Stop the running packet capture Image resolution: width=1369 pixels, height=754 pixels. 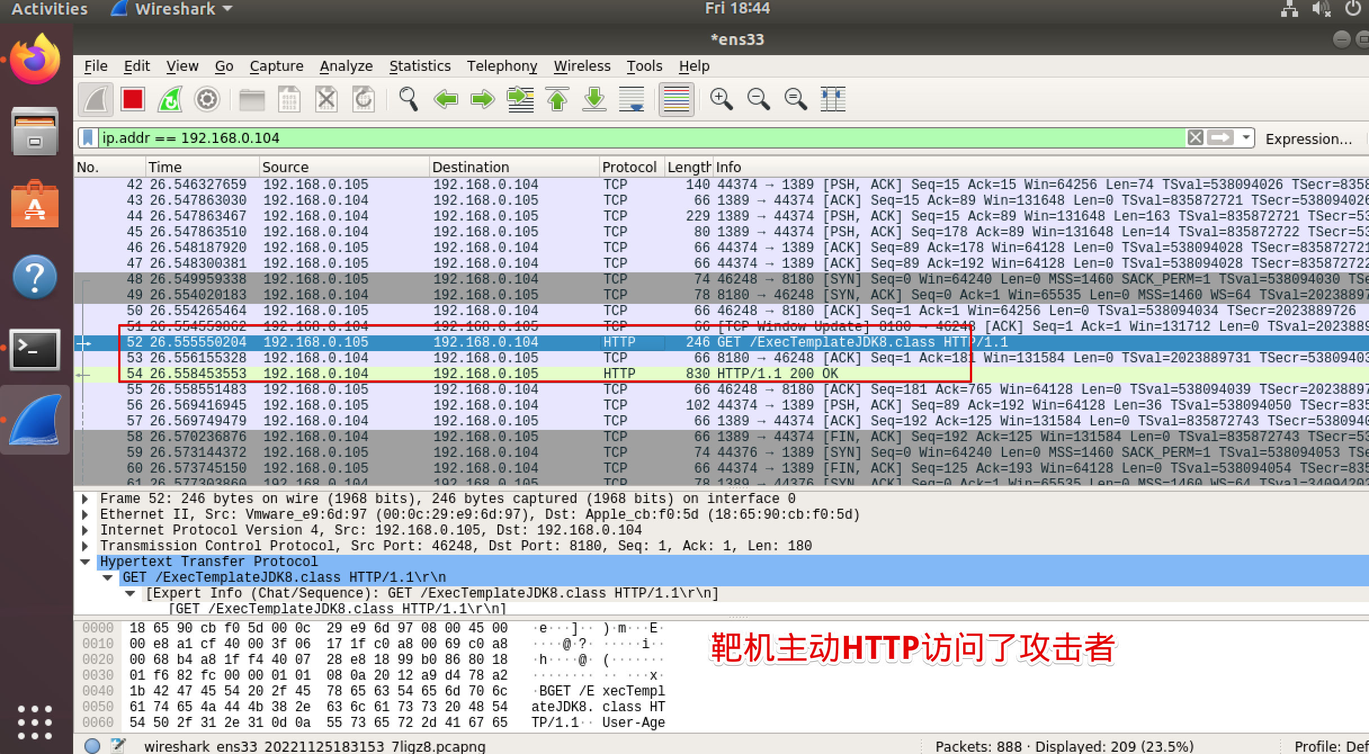pyautogui.click(x=132, y=99)
